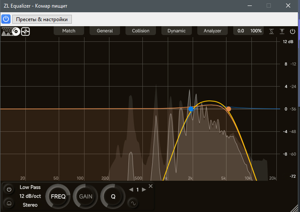Close the band panel with the X
Screen dimensions: 300x212
click(150, 186)
